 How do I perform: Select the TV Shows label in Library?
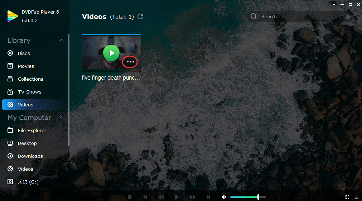tap(30, 92)
